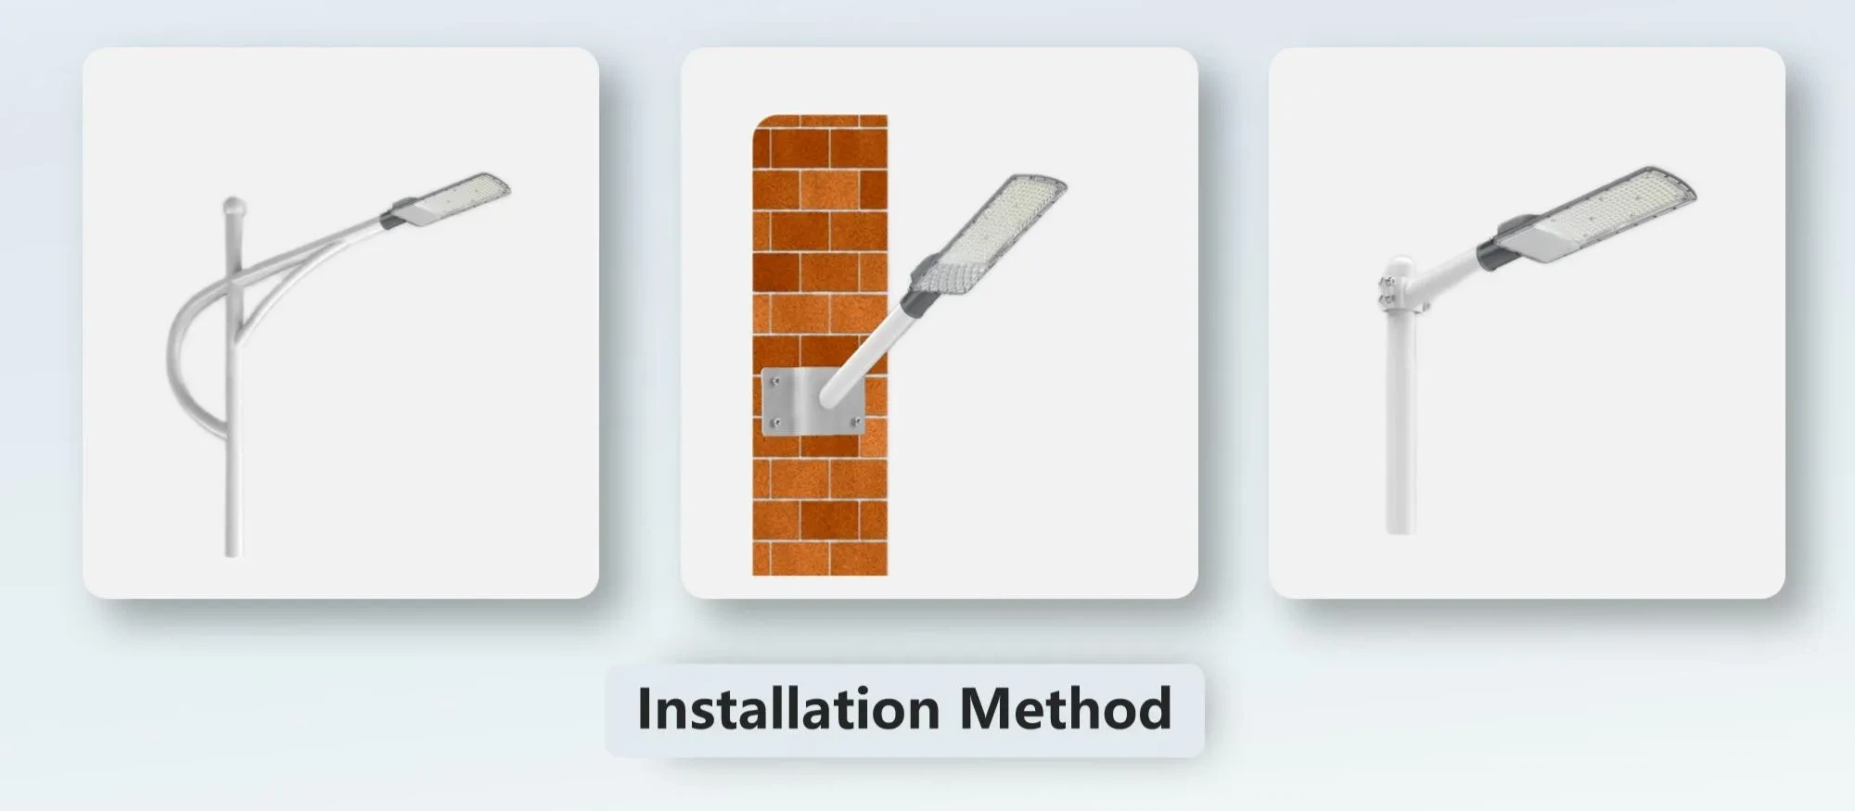This screenshot has height=811, width=1855.
Task: Click the ball finial atop the curved pole
Action: tap(234, 203)
